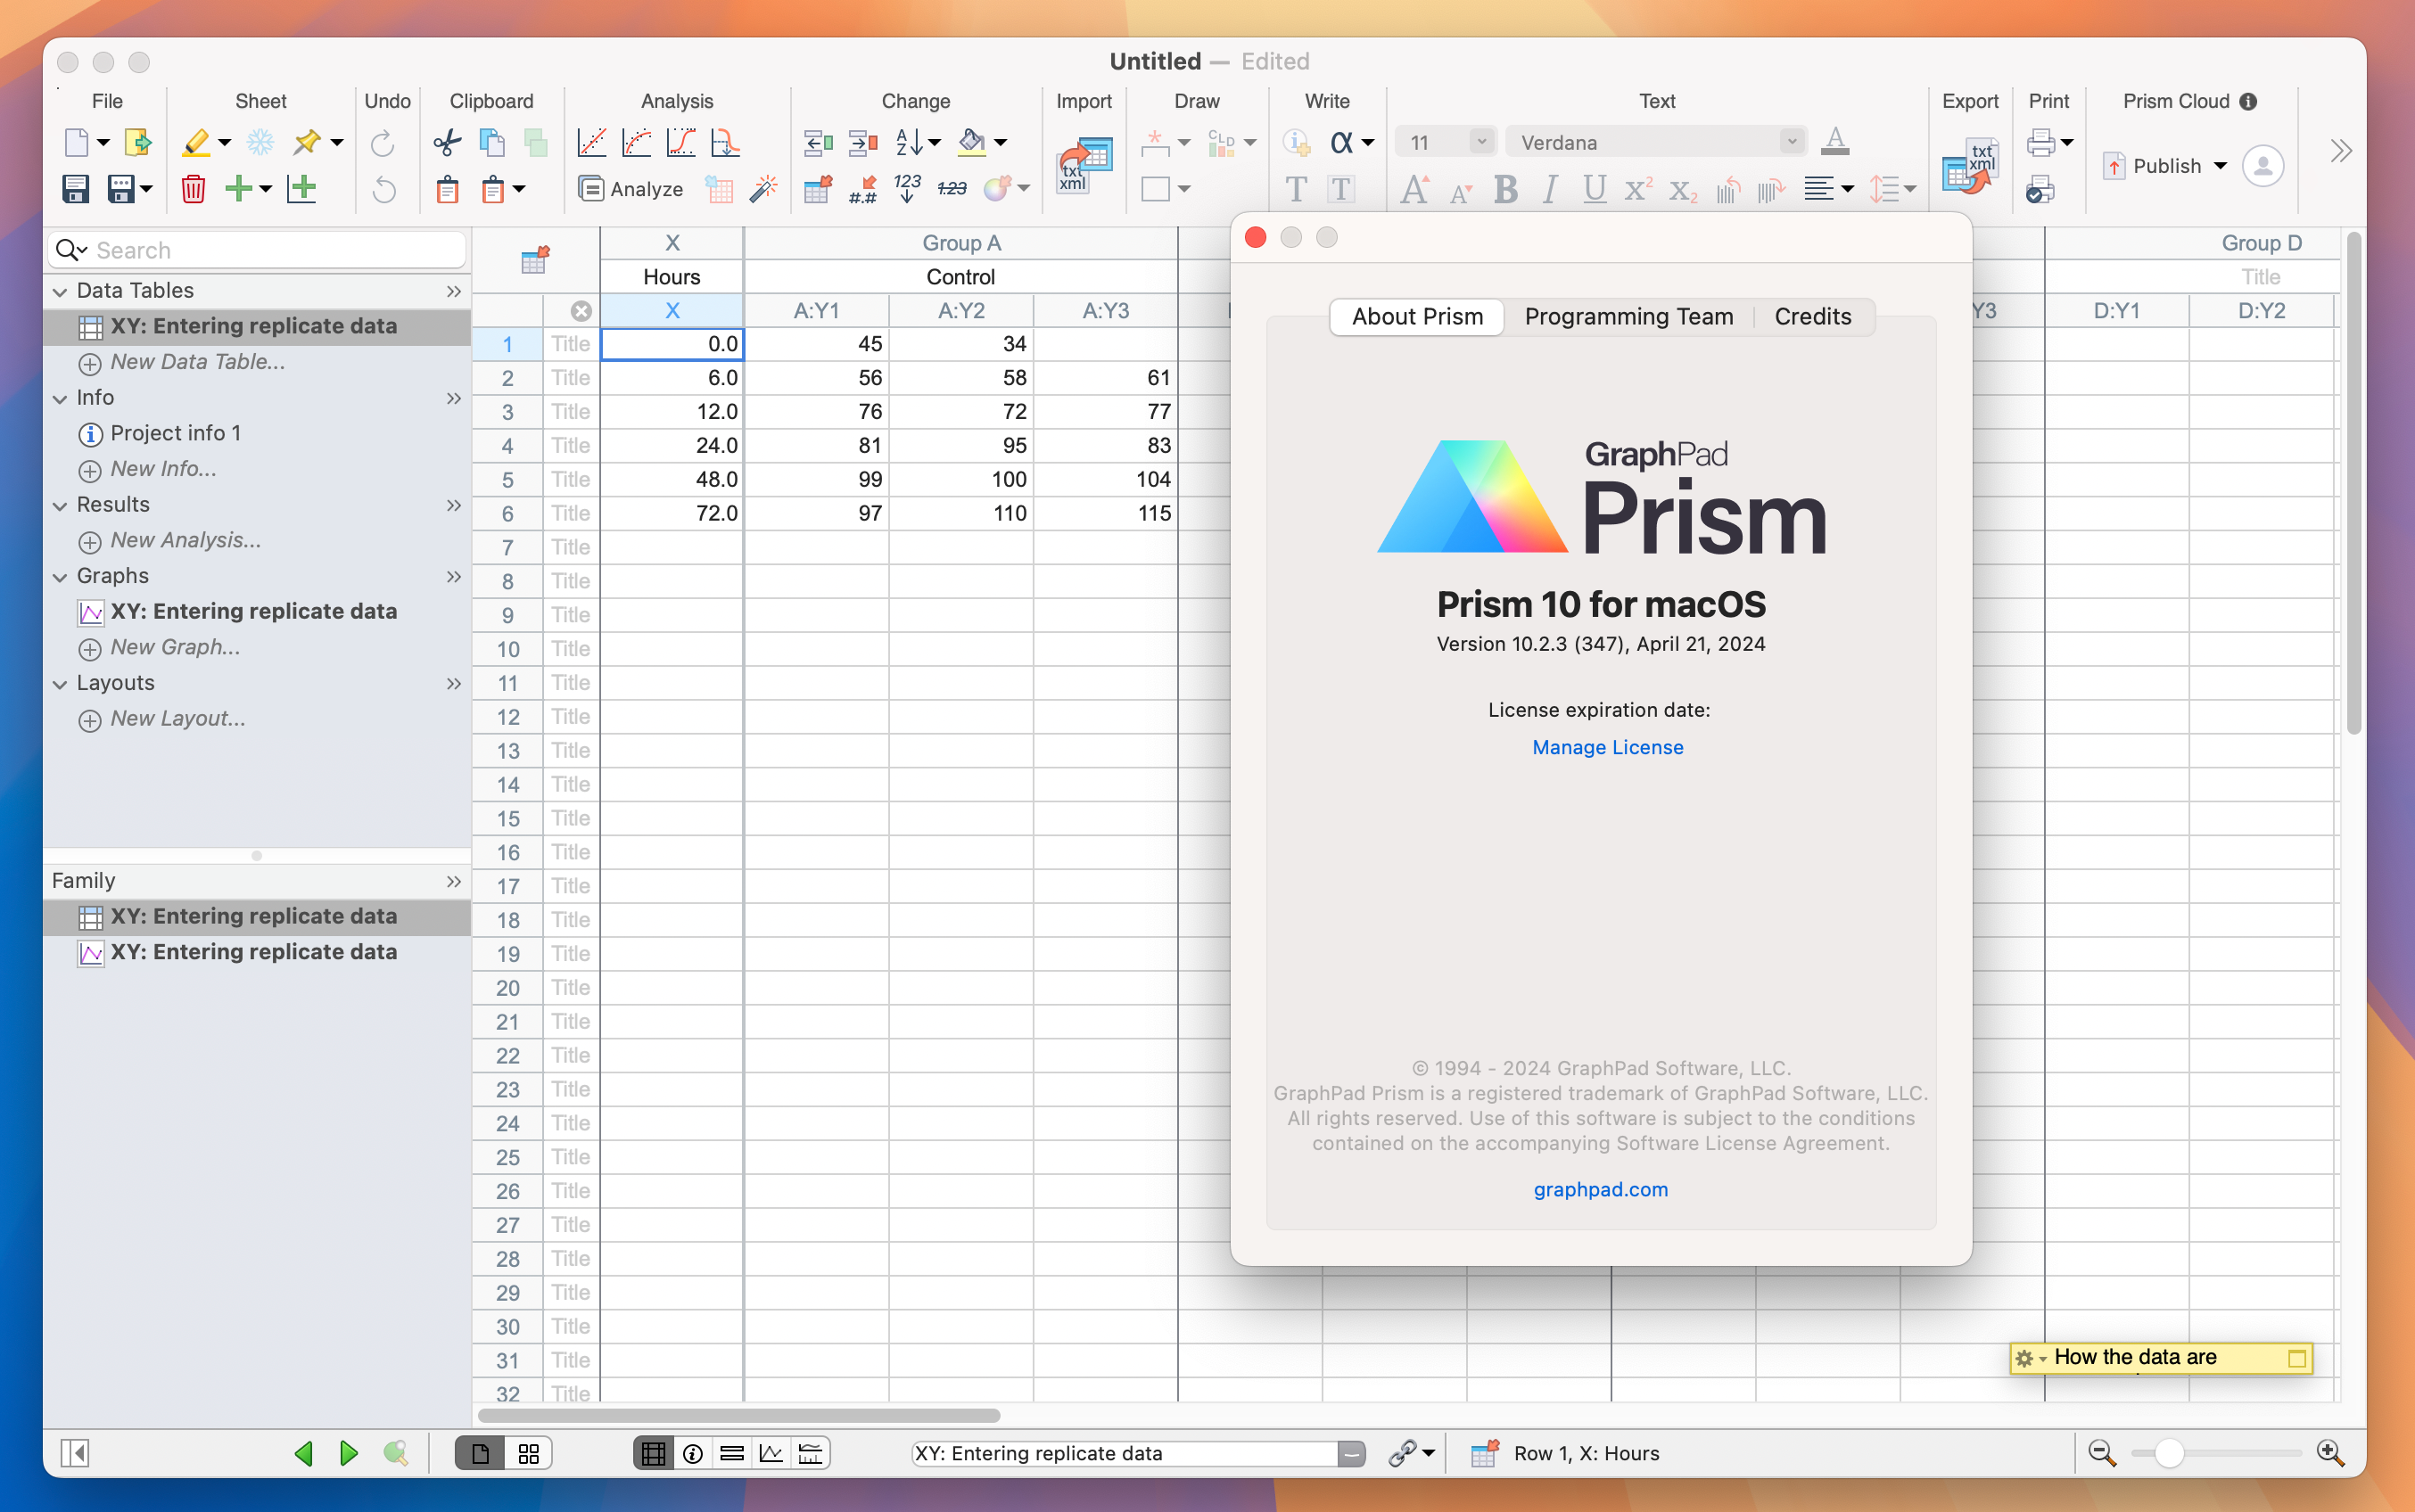
Task: Click the green previous sheet arrow
Action: click(x=304, y=1453)
